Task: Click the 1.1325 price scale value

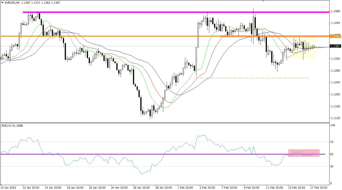Action: tap(335, 59)
